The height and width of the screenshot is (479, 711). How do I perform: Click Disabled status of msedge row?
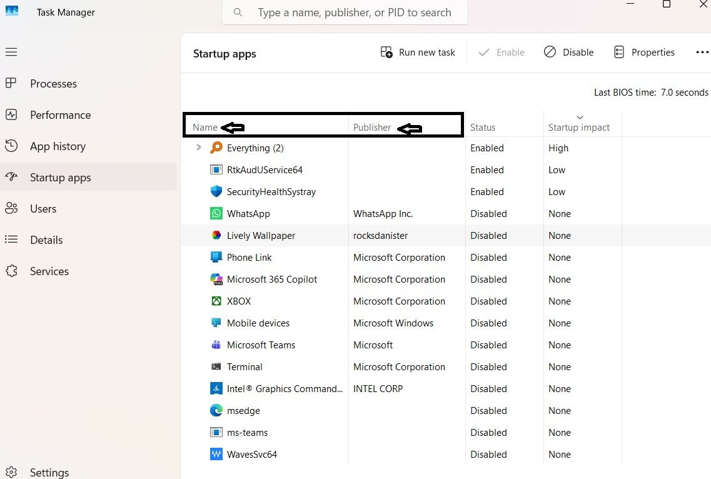488,410
